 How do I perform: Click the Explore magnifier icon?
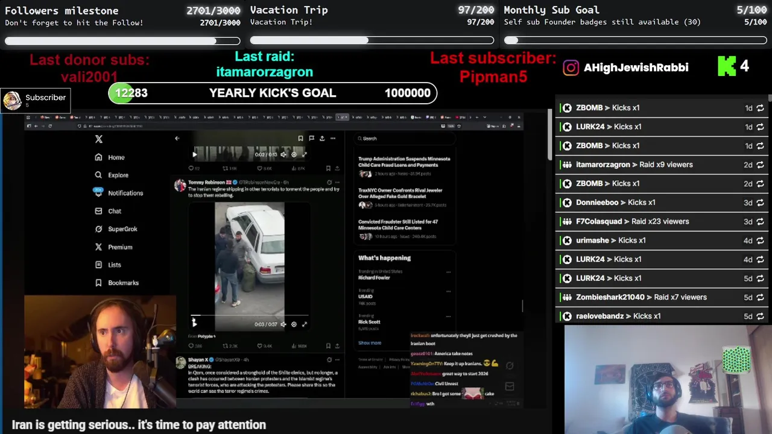[98, 175]
